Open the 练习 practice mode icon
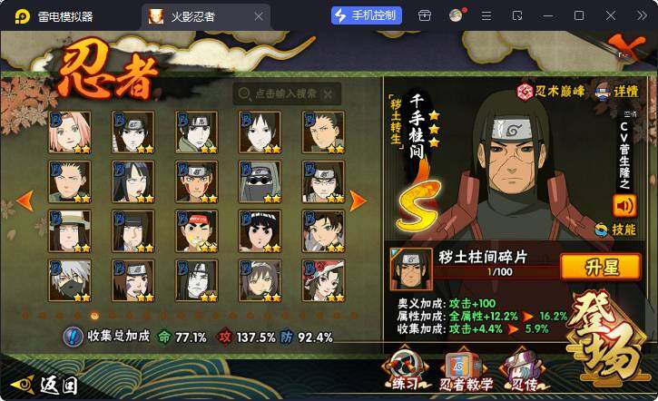658x401 pixels. (x=406, y=369)
